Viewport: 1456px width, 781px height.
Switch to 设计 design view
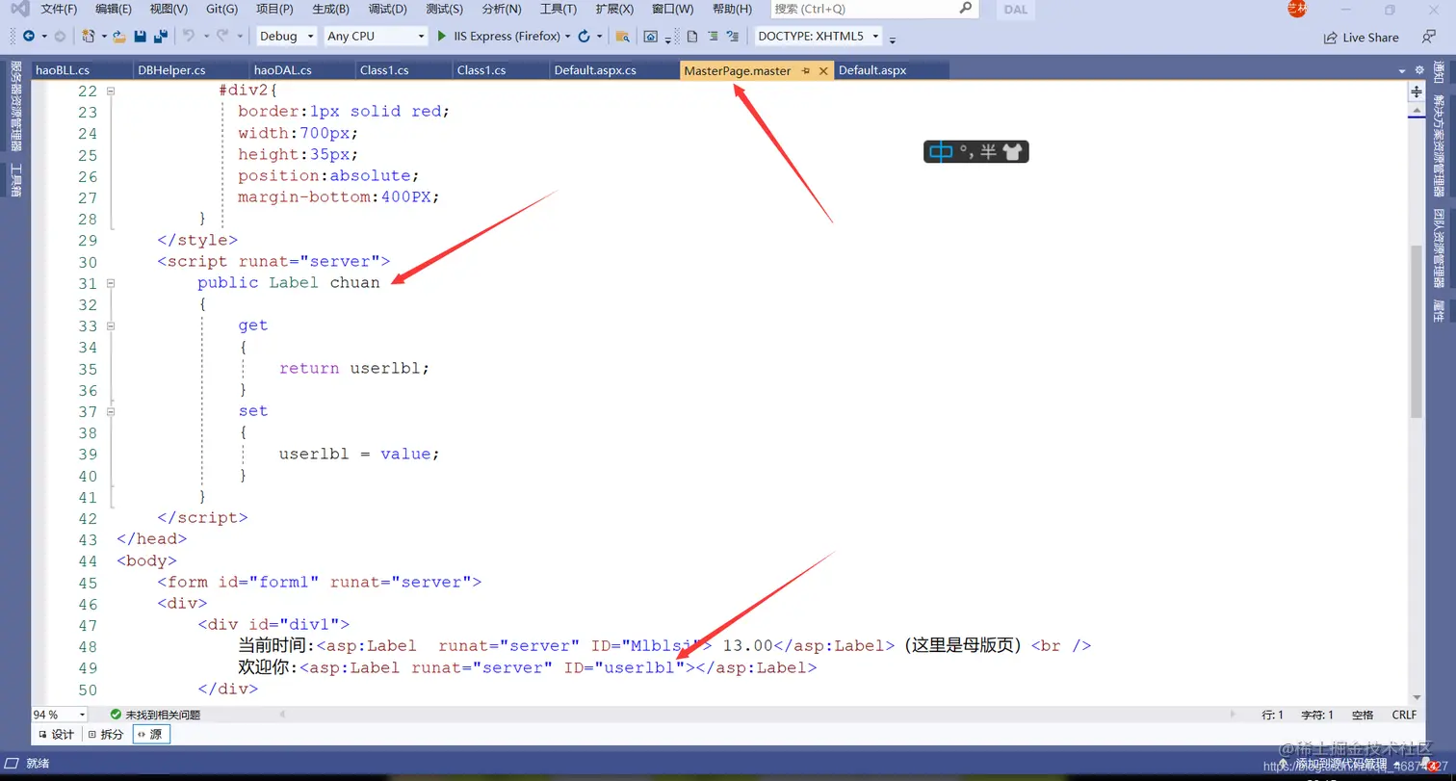56,734
